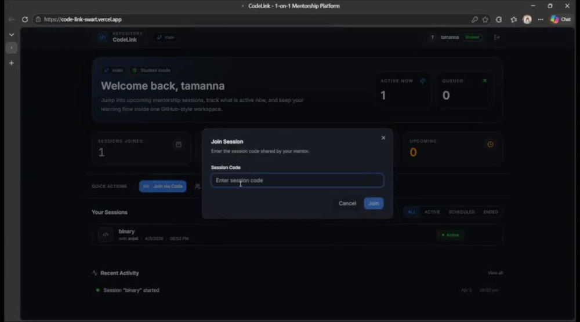
Task: Click the people icon beside Join via Code
Action: click(x=197, y=186)
